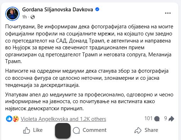Click the care emoji reaction icon
The width and height of the screenshot is (181, 140).
(16, 119)
